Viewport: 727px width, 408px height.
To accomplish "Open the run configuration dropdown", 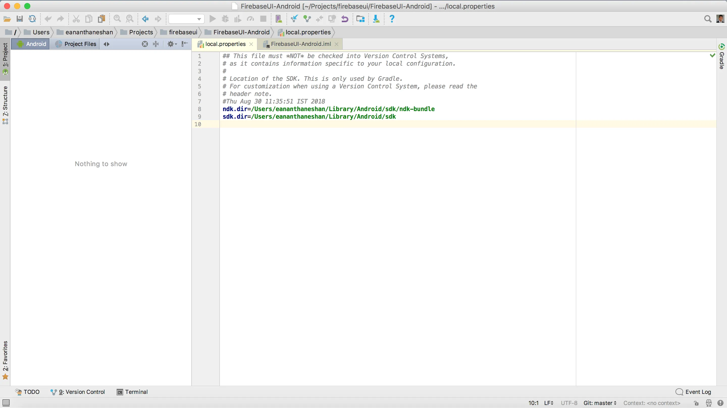I will 187,19.
